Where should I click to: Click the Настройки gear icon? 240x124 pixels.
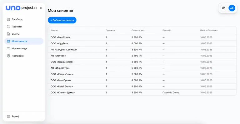click(8, 56)
